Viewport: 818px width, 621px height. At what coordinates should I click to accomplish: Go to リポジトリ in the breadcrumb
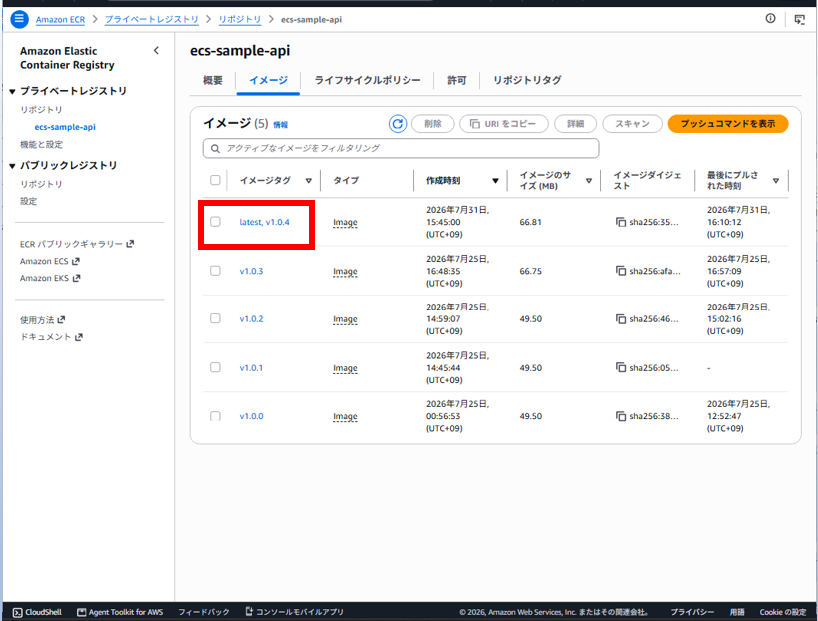point(240,19)
